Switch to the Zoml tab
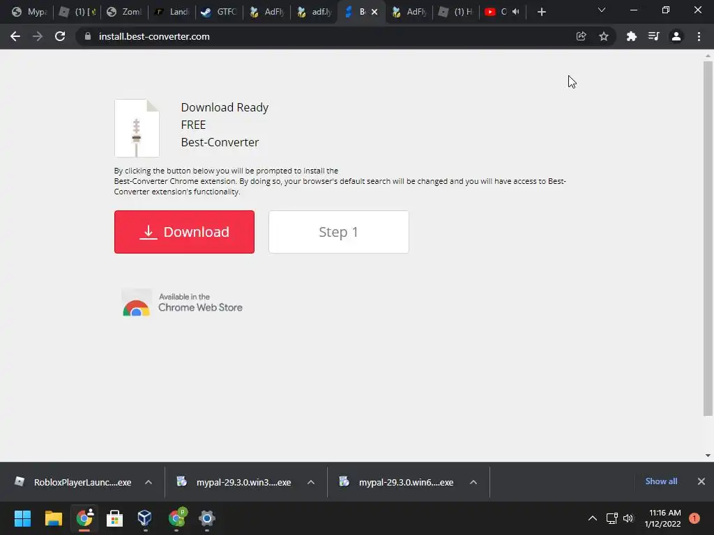 pos(124,12)
